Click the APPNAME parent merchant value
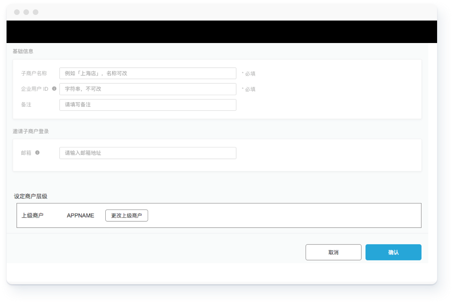Viewport: 453px width, 303px height. 80,216
